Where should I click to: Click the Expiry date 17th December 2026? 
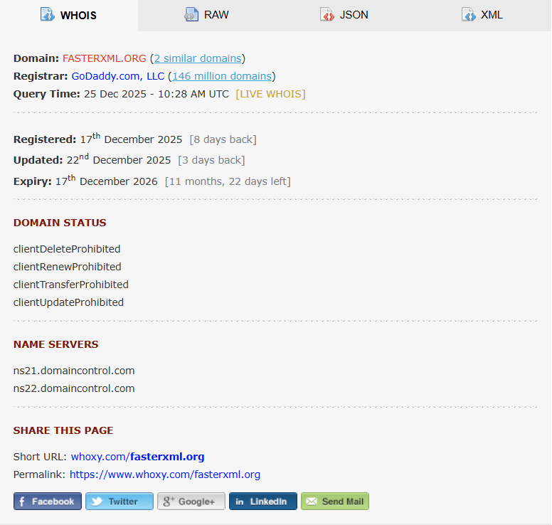point(106,181)
